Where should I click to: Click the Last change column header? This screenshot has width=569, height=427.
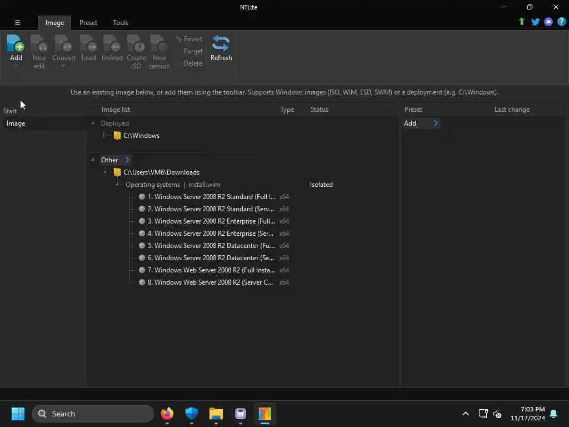pyautogui.click(x=512, y=110)
